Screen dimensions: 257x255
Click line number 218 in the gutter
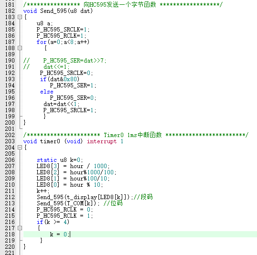(10, 234)
